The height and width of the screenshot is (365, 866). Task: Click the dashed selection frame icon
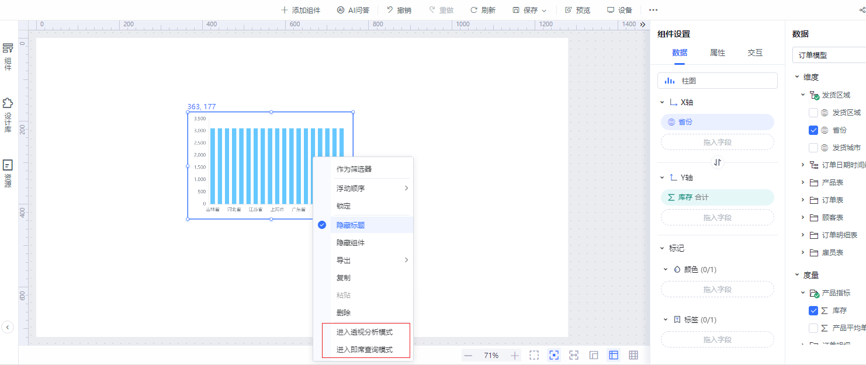(534, 355)
